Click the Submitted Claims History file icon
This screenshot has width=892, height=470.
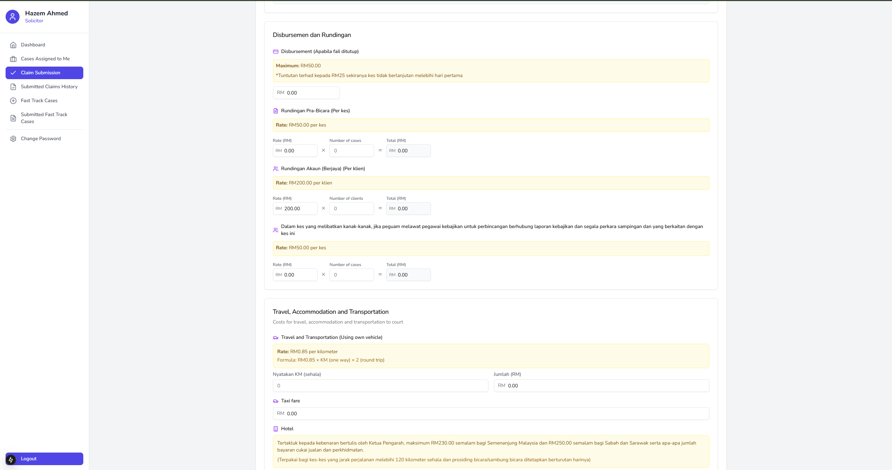pyautogui.click(x=13, y=87)
